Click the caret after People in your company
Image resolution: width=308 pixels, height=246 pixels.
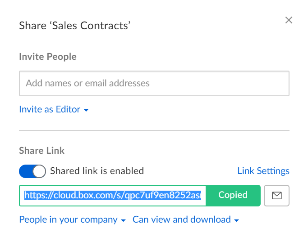(x=123, y=221)
